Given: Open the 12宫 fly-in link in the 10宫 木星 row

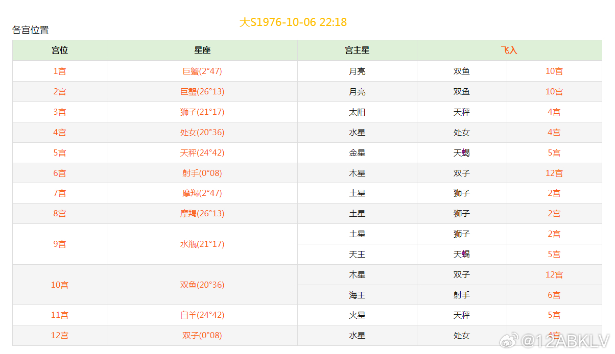Looking at the screenshot, I should click(554, 275).
